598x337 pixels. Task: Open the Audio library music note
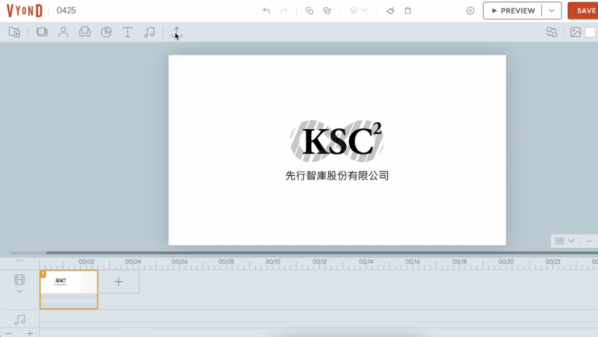coord(149,32)
